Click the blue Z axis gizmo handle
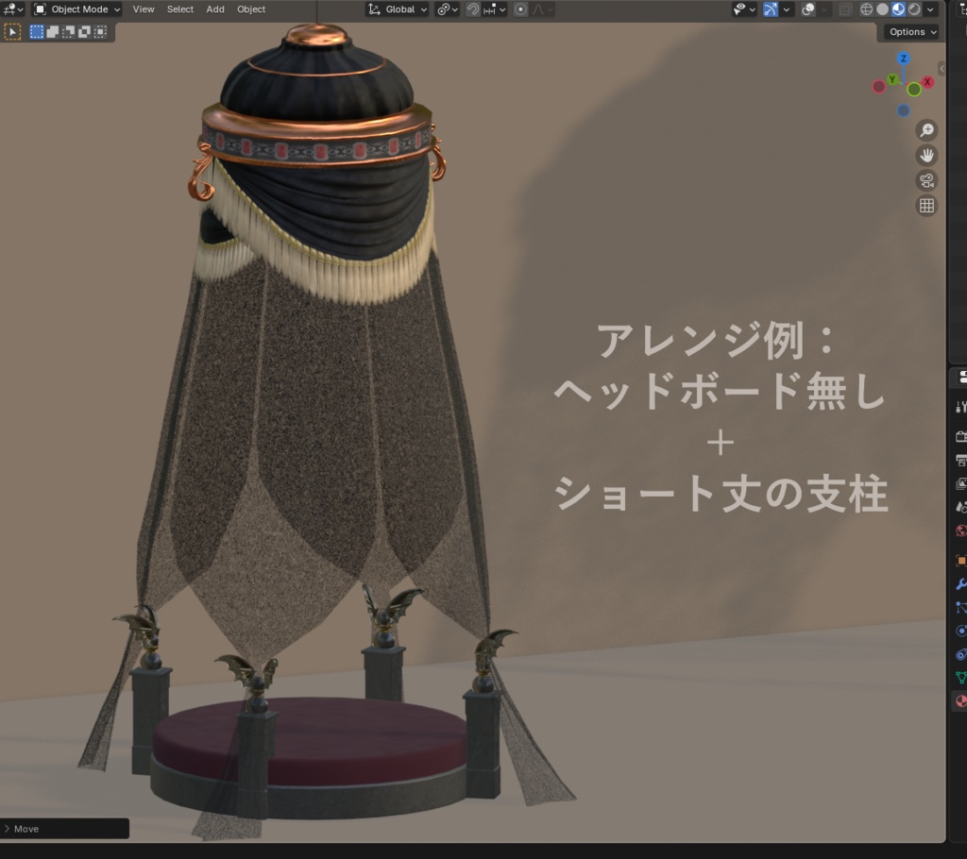 (904, 59)
